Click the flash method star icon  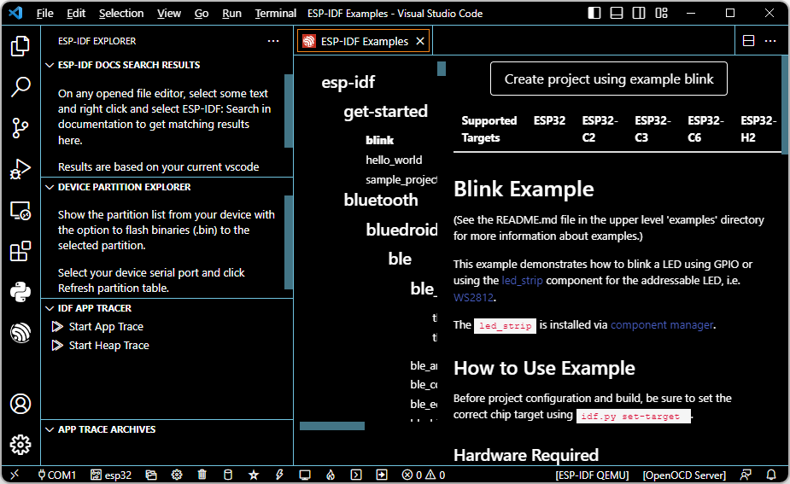click(x=254, y=475)
